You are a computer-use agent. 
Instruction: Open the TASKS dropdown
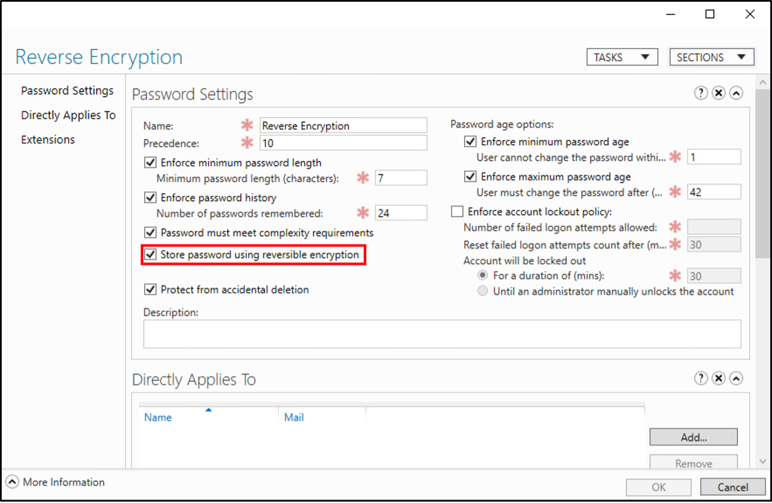point(622,57)
